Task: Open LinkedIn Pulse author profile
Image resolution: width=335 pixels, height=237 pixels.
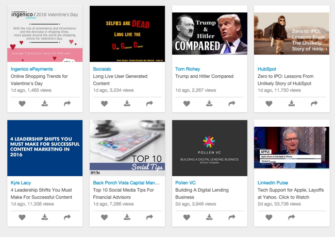Action: coord(273,183)
